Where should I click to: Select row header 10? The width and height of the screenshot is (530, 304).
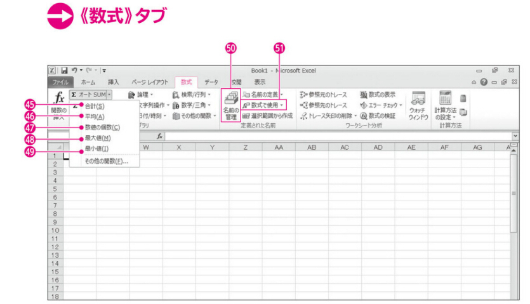pos(55,230)
